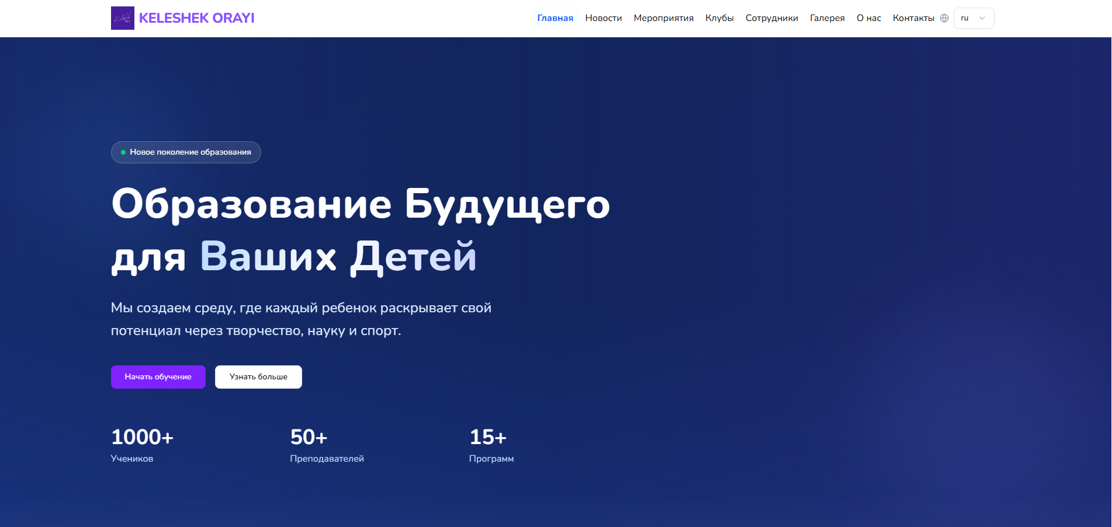Open the О нас page
This screenshot has width=1112, height=527.
pos(868,18)
